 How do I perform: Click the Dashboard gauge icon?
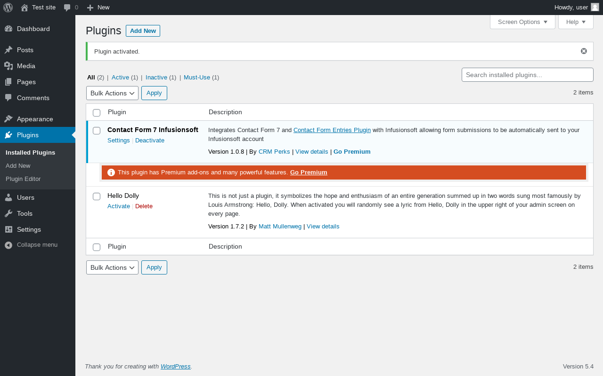[8, 29]
